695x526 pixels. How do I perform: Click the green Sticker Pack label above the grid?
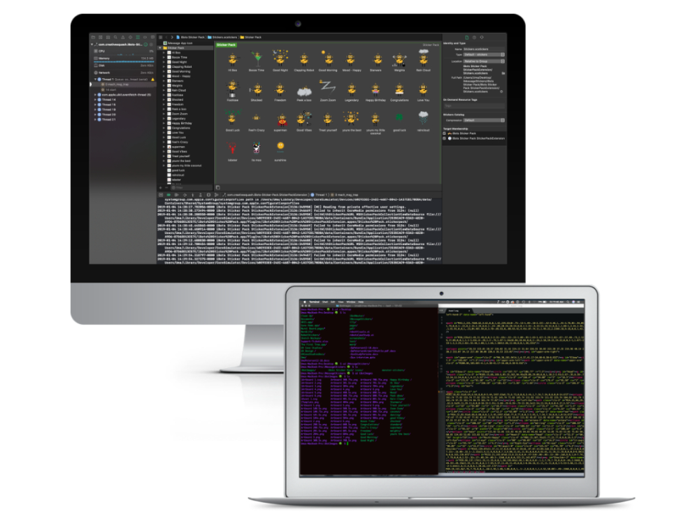[226, 45]
